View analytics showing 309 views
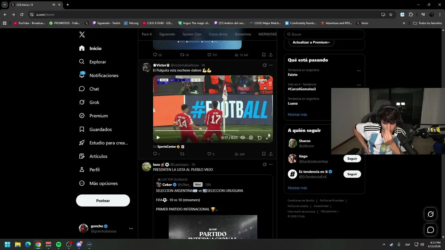The width and height of the screenshot is (445, 250). point(240,154)
